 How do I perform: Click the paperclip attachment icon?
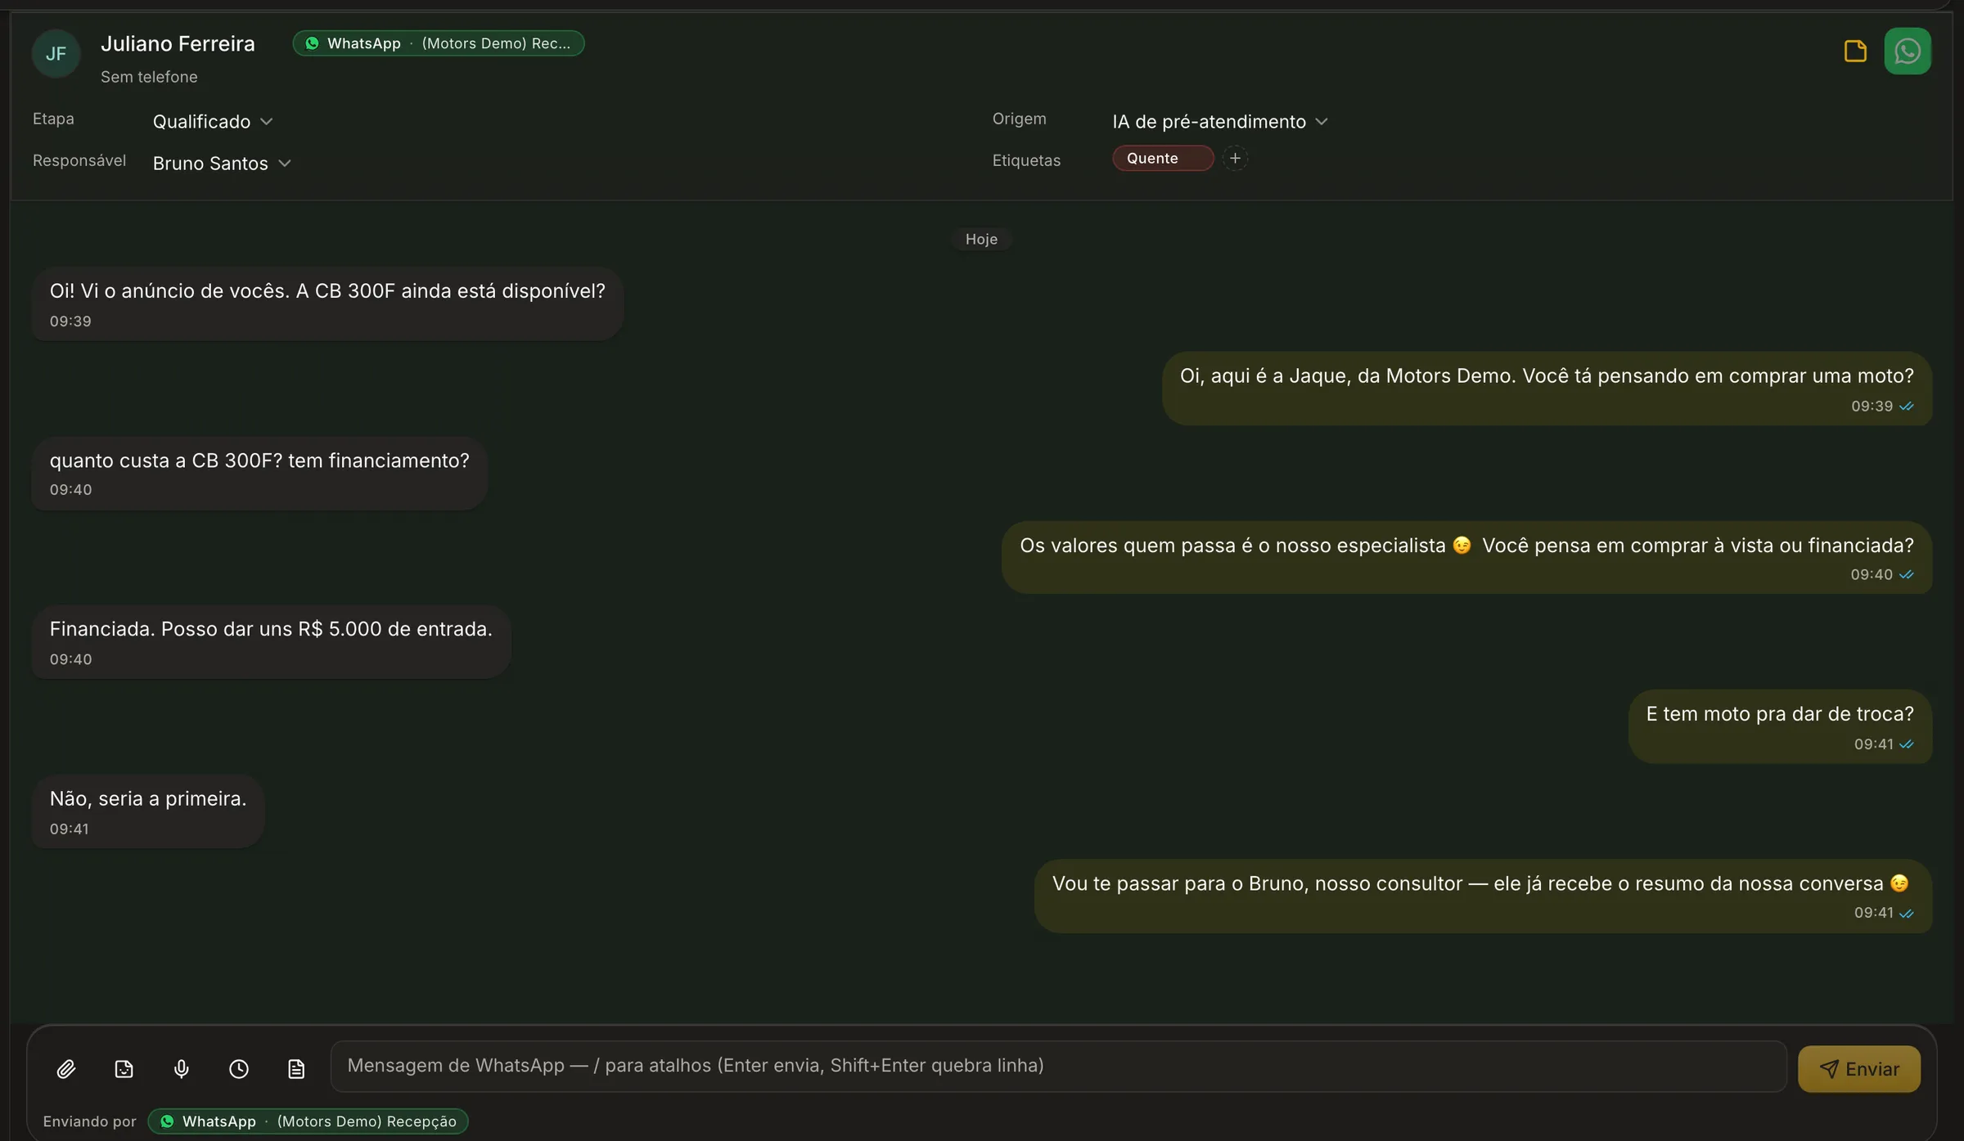[66, 1068]
